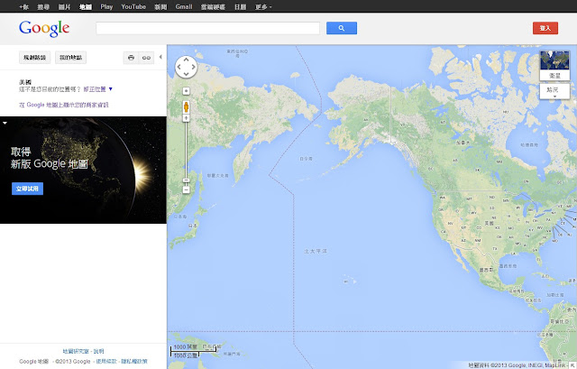Click the terms of use footer link
Image resolution: width=577 pixels, height=369 pixels.
[106, 361]
